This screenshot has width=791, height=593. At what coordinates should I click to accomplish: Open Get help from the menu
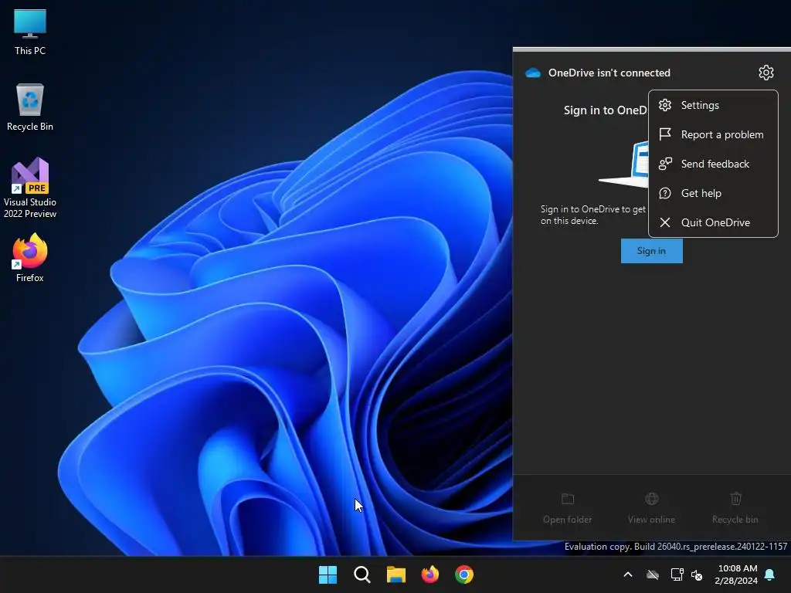713,193
